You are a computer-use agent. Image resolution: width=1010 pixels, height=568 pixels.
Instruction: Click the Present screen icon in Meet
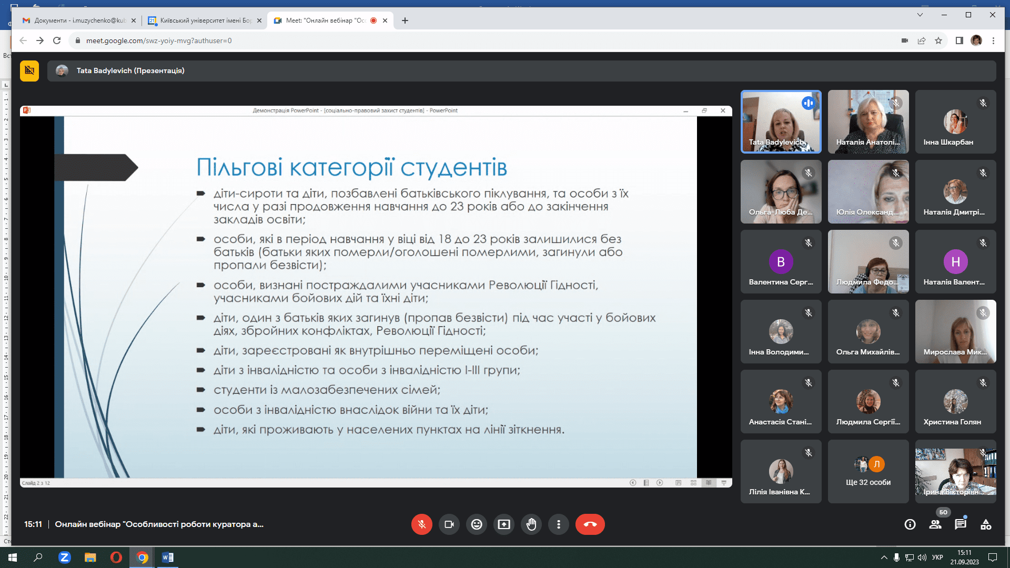click(x=504, y=524)
